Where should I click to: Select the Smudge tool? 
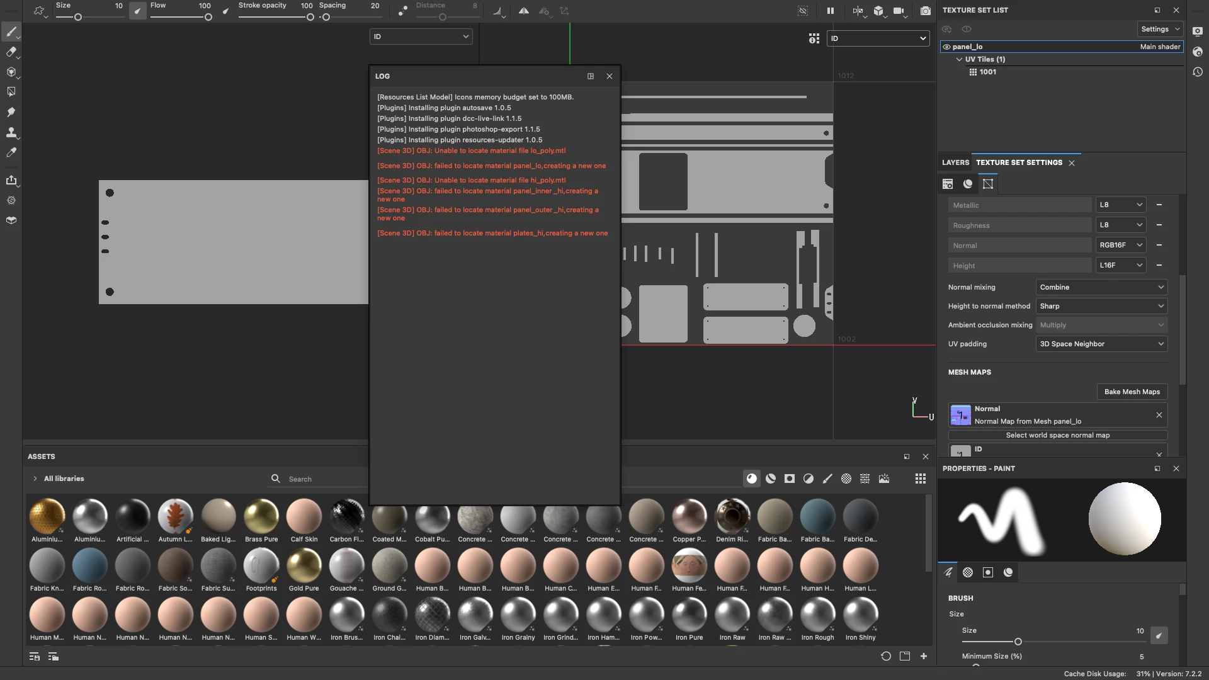coord(11,112)
